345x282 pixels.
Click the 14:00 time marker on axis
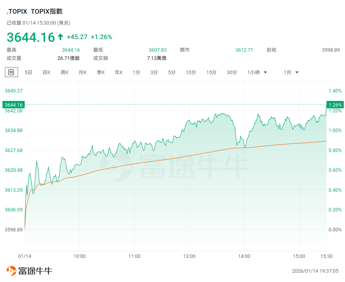click(244, 256)
